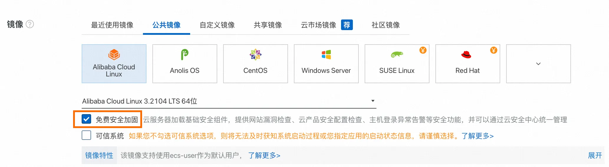Switch to the 自定义镜像 tab
Screen dimensions: 609x167
(217, 25)
